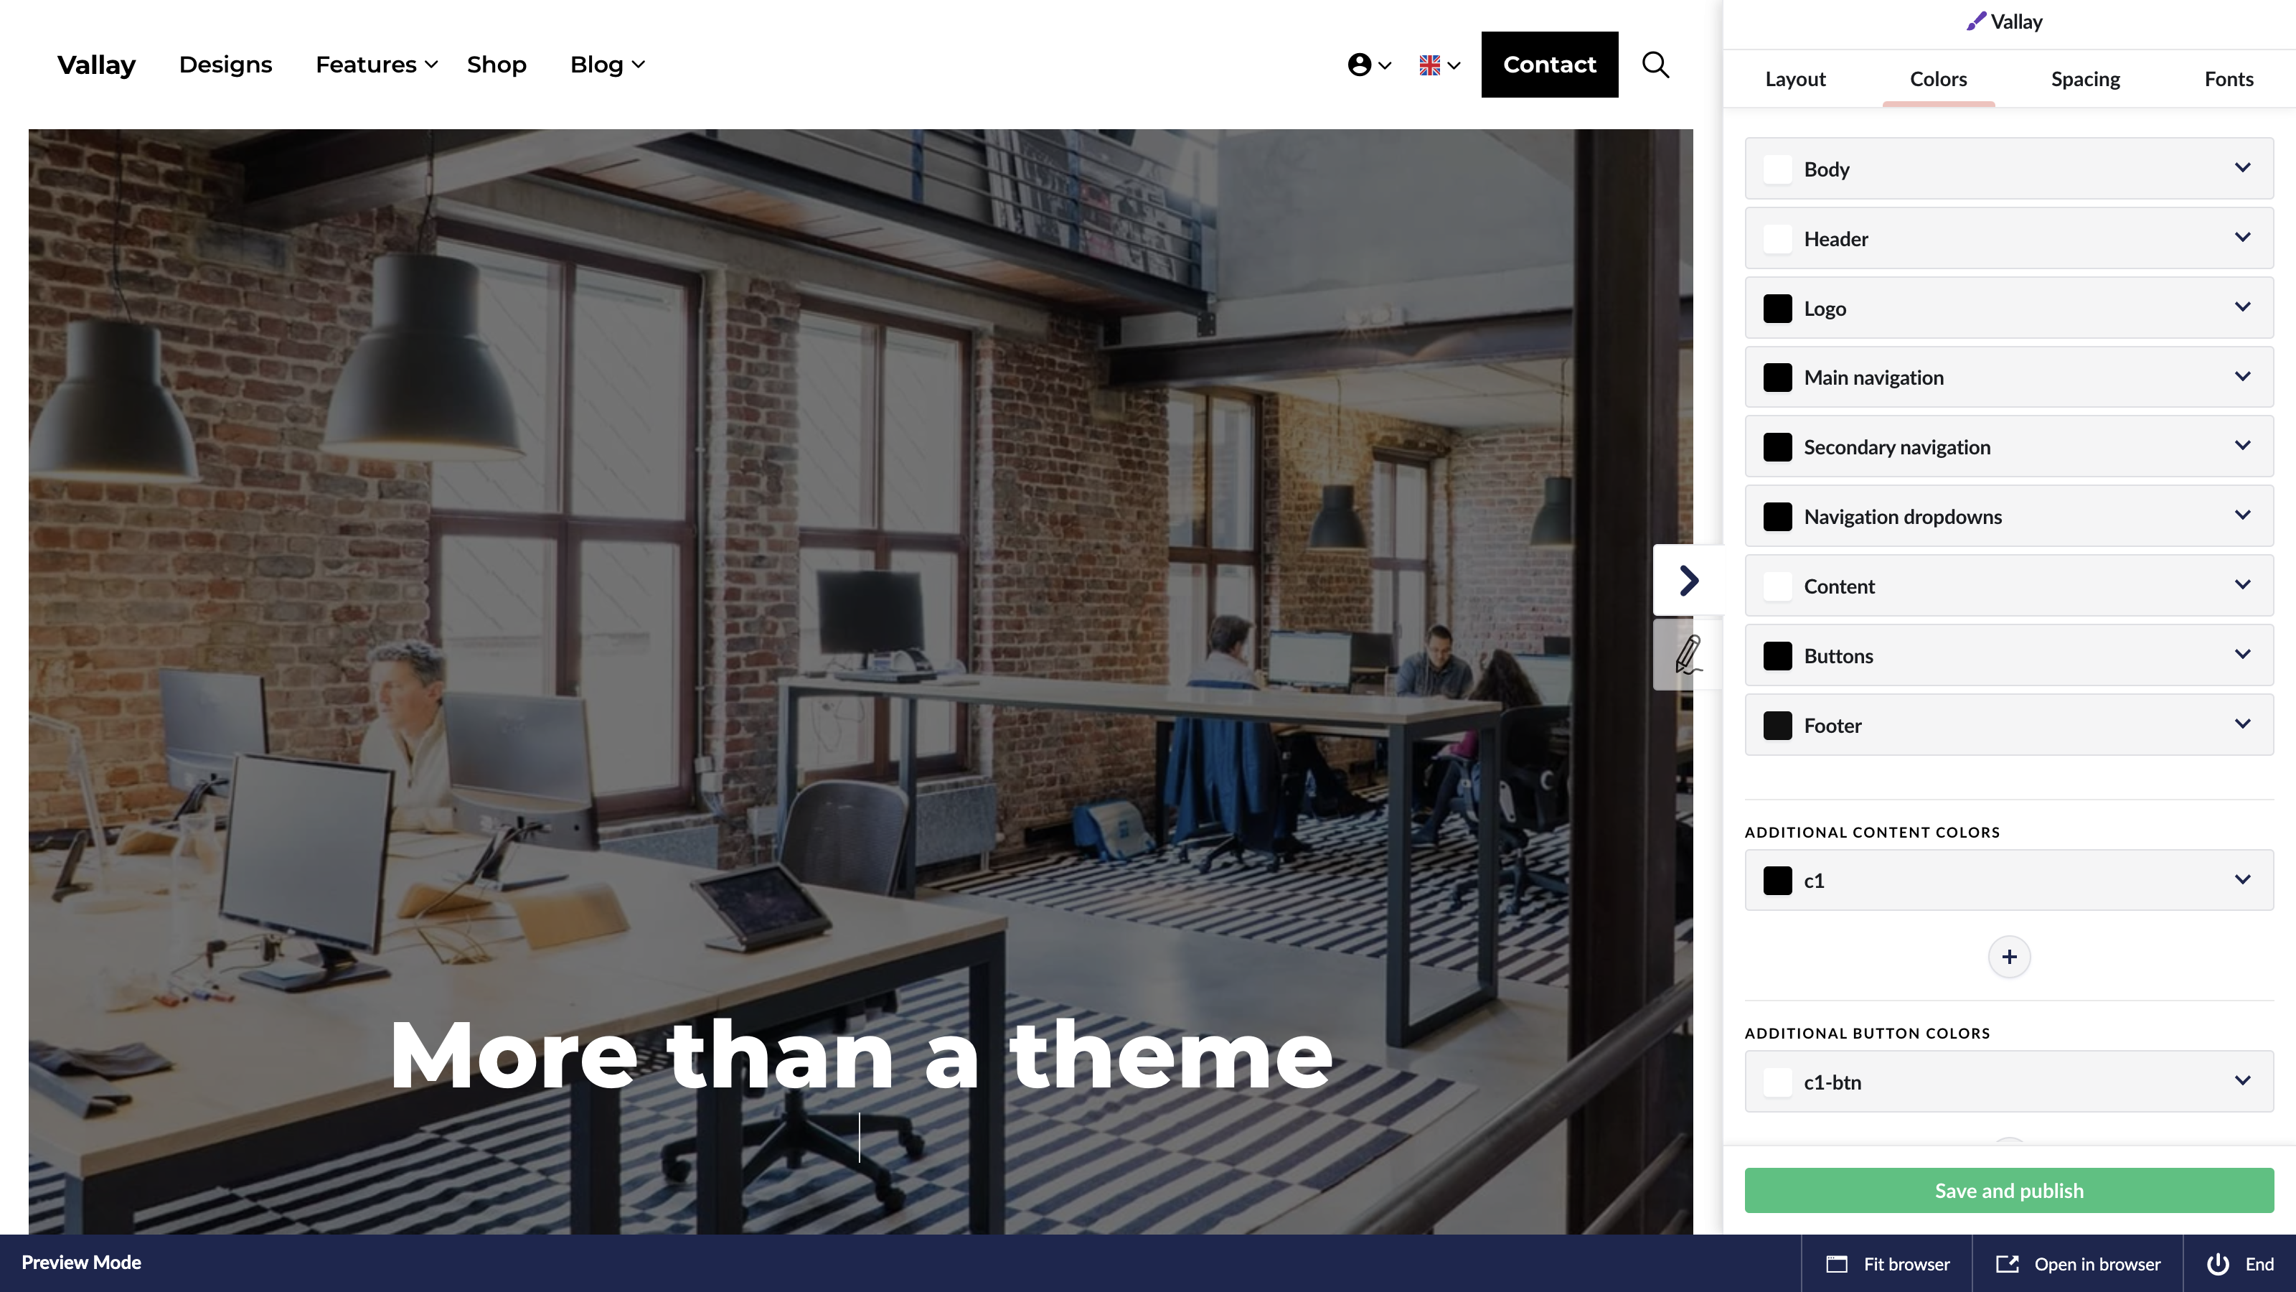Expand the Footer color section
The height and width of the screenshot is (1292, 2296).
[2009, 725]
